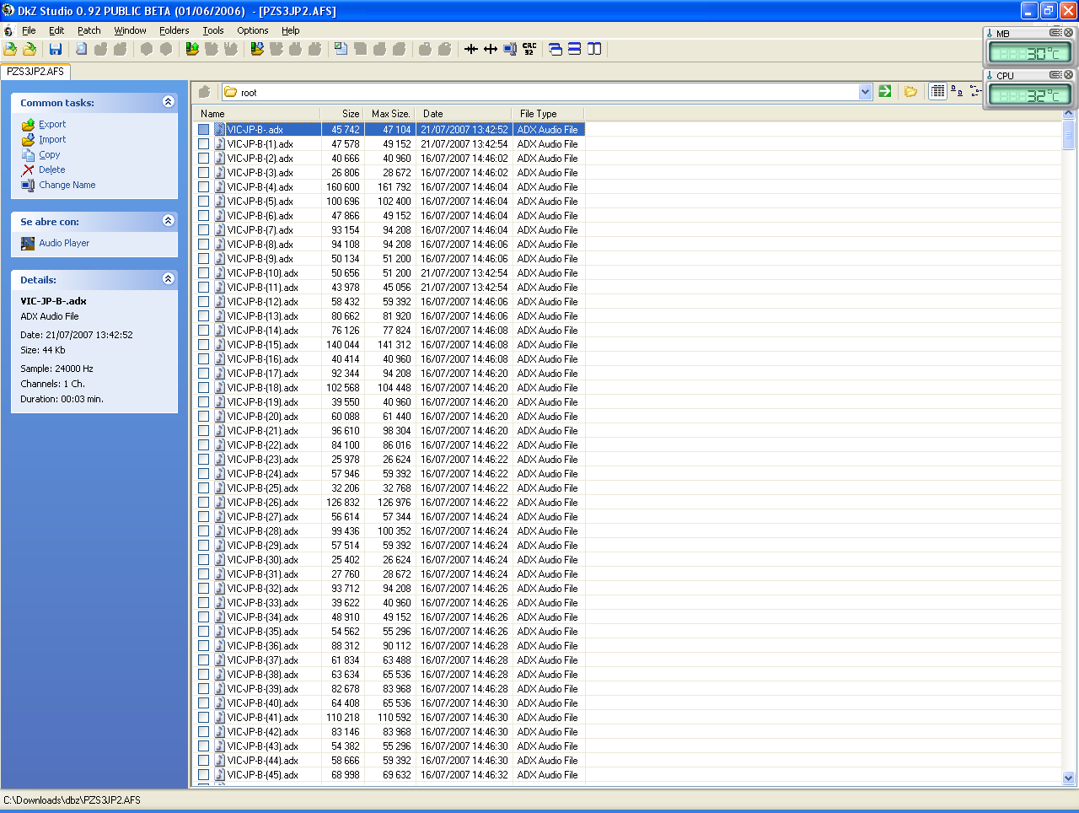Click the green go arrow button
This screenshot has width=1079, height=813.
tap(885, 91)
